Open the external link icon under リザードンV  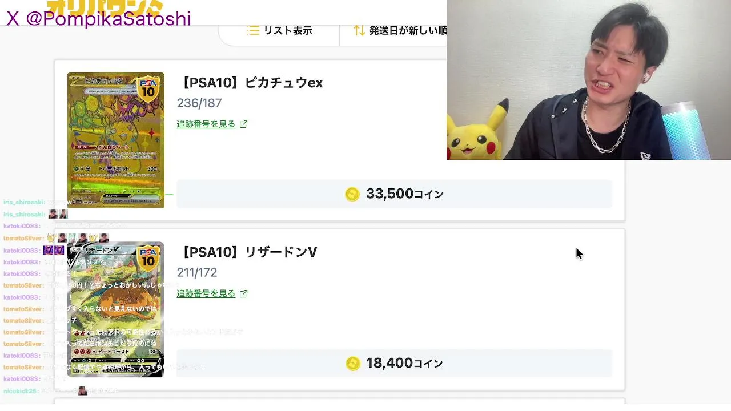tap(244, 293)
